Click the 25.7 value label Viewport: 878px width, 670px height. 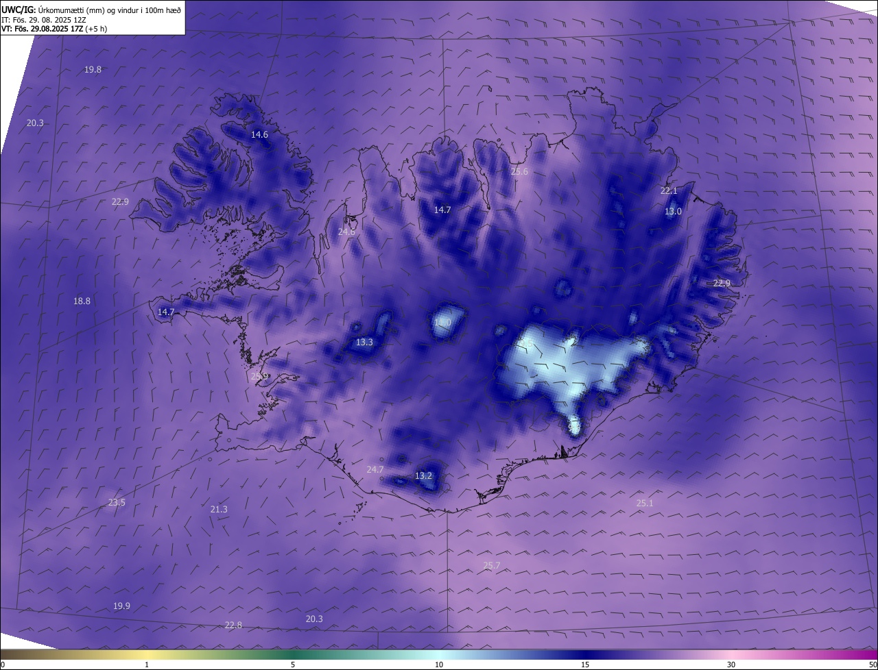[x=492, y=566]
